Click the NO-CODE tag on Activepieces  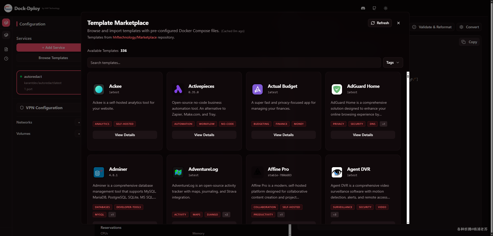227,124
